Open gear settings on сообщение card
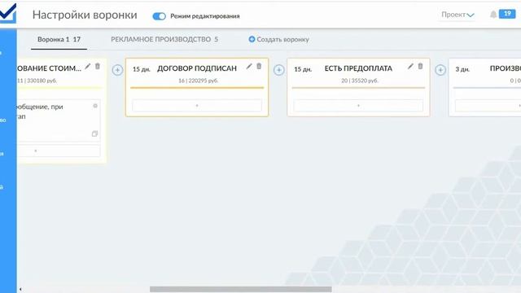 tap(95, 106)
